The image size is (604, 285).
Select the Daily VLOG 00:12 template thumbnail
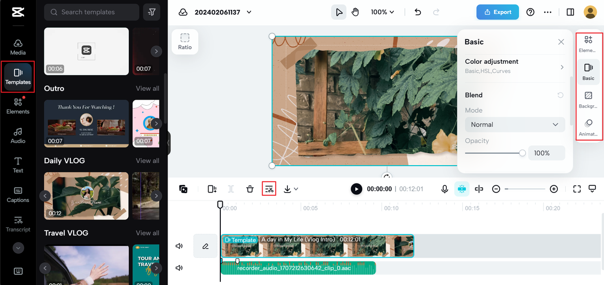[86, 195]
